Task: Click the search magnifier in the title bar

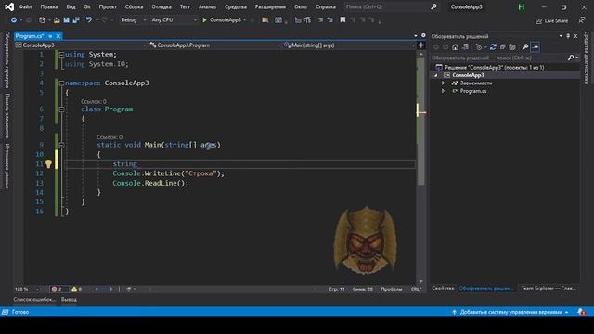Action: pyautogui.click(x=433, y=6)
